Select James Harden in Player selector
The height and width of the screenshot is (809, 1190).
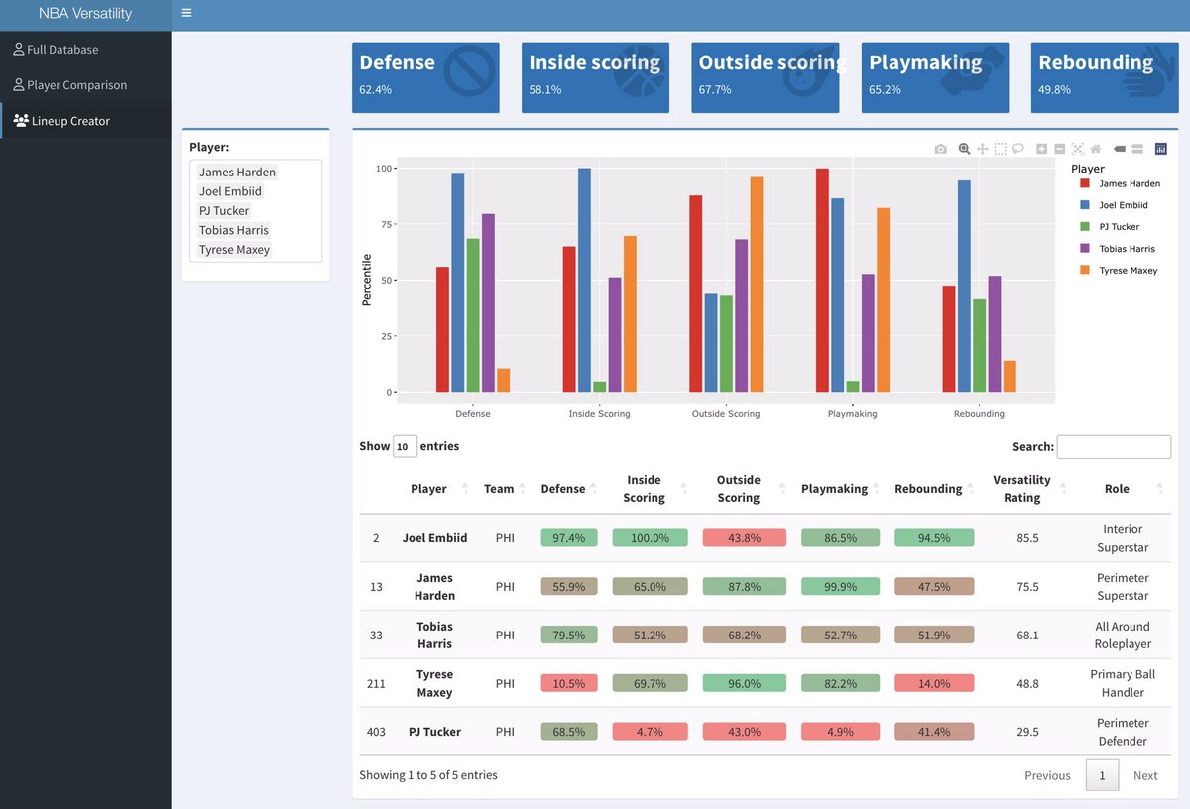(x=237, y=172)
